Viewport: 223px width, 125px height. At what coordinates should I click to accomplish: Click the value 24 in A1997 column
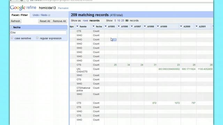pos(142,65)
